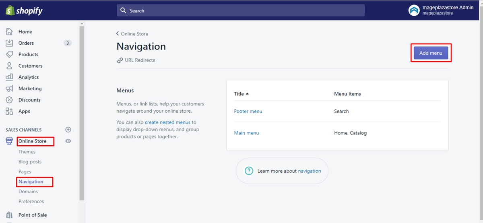Open Domains under Online Store
The image size is (483, 223).
[28, 192]
